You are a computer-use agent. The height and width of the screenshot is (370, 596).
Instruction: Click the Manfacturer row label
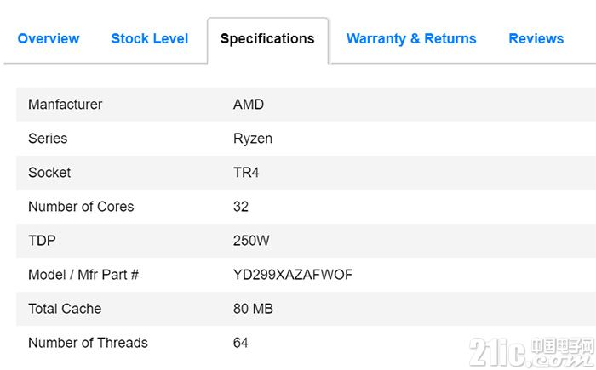[65, 105]
